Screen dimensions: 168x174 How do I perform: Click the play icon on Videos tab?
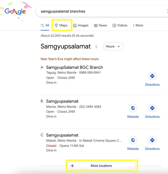(114, 26)
